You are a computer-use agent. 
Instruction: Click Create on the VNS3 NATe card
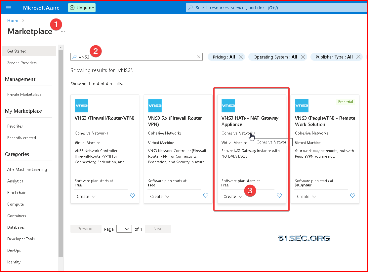click(230, 196)
